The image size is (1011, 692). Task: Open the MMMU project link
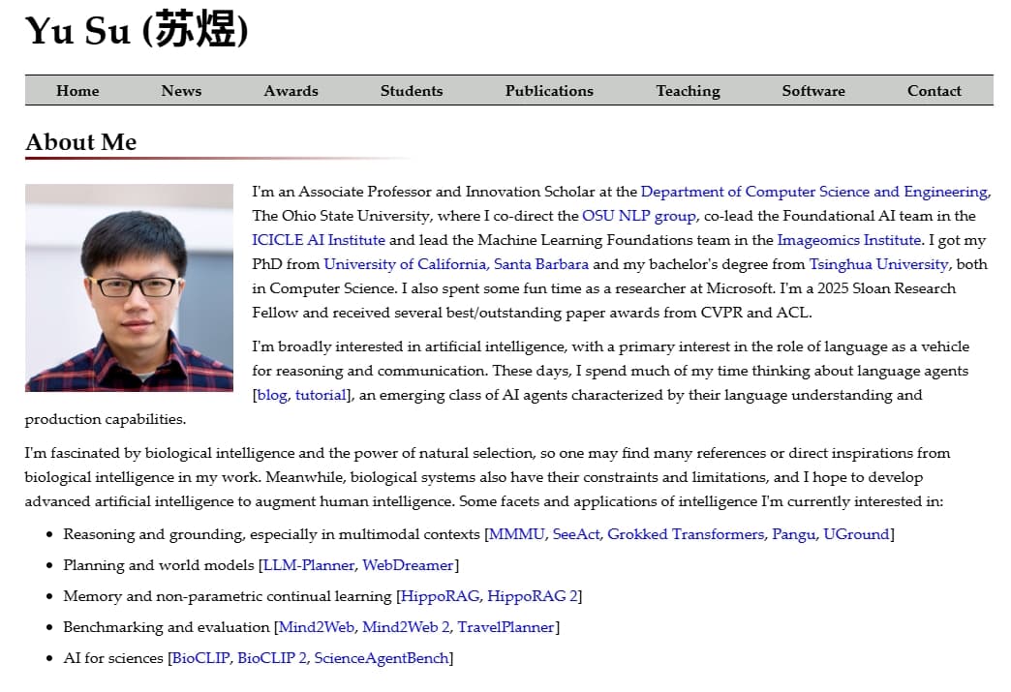(516, 534)
